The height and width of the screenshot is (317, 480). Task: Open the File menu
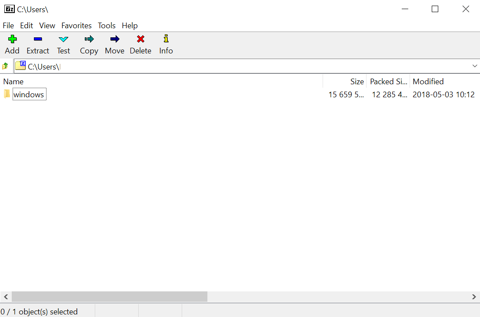tap(8, 25)
